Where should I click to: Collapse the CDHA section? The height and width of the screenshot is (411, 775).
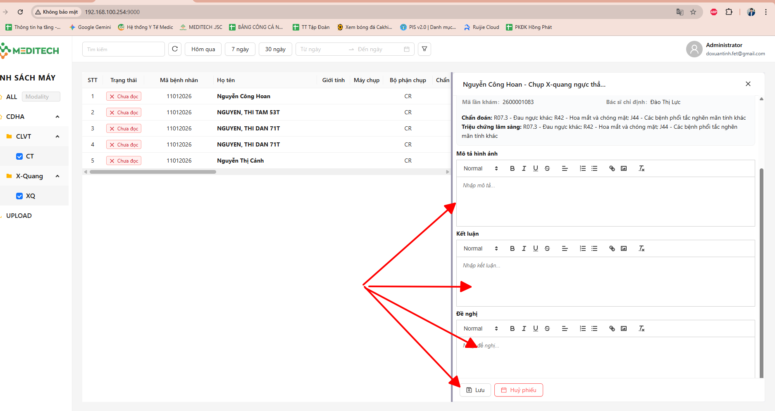(x=57, y=117)
